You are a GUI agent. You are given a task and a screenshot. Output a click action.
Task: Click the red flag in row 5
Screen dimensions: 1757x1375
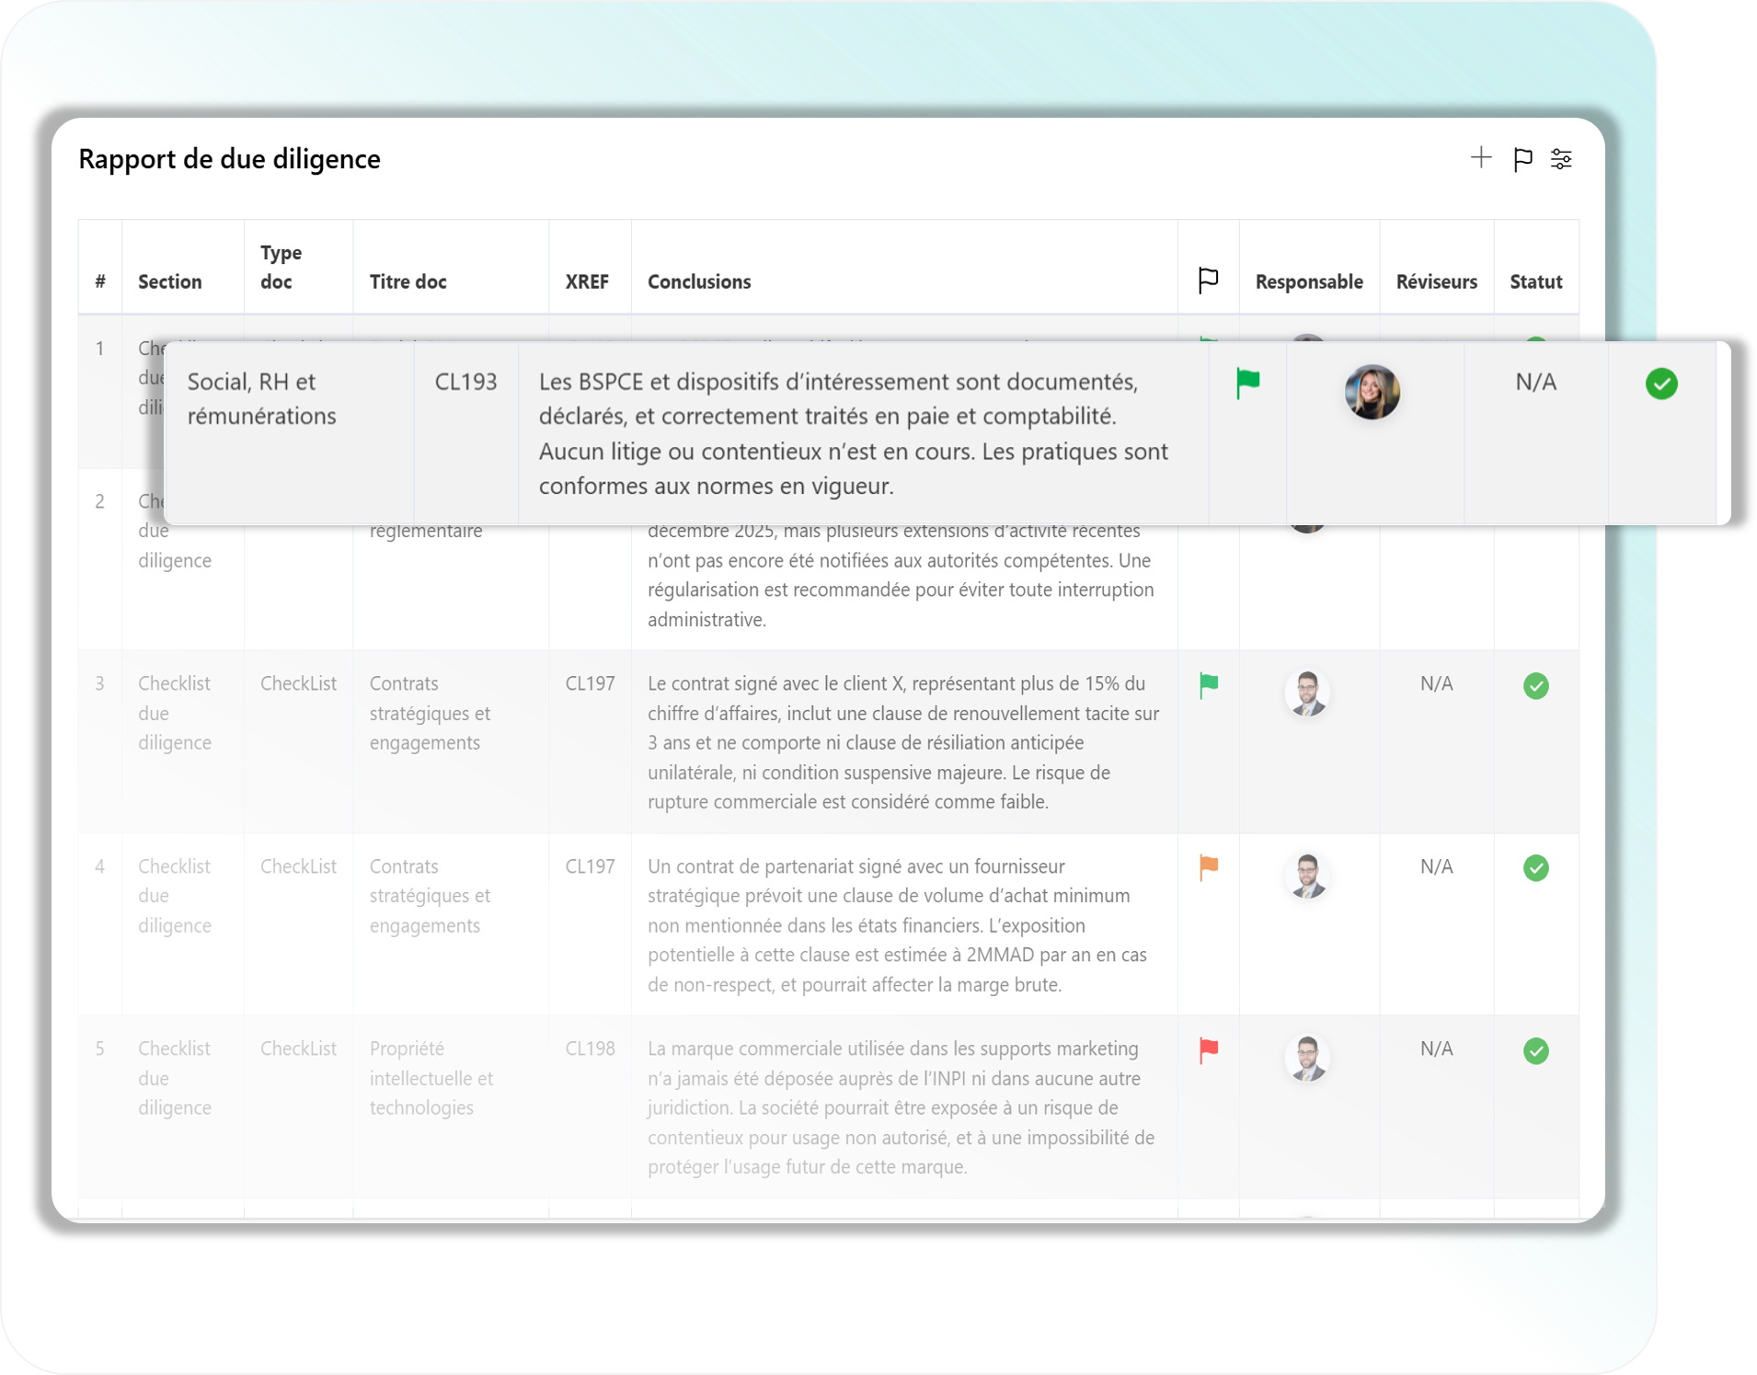tap(1209, 1049)
